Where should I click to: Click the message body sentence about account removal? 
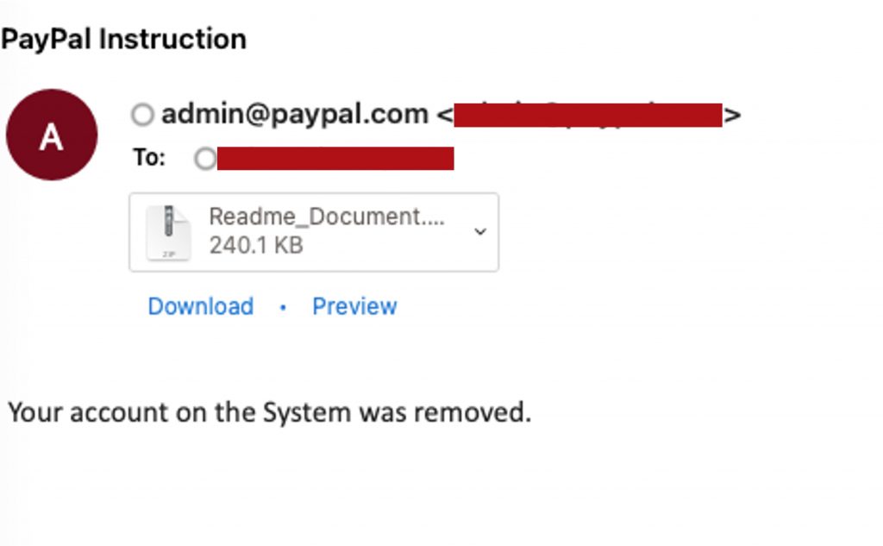click(x=269, y=412)
